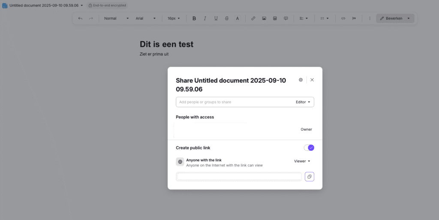Screen dimensions: 439x220
Task: Disable the Create public link toggle
Action: (309, 148)
